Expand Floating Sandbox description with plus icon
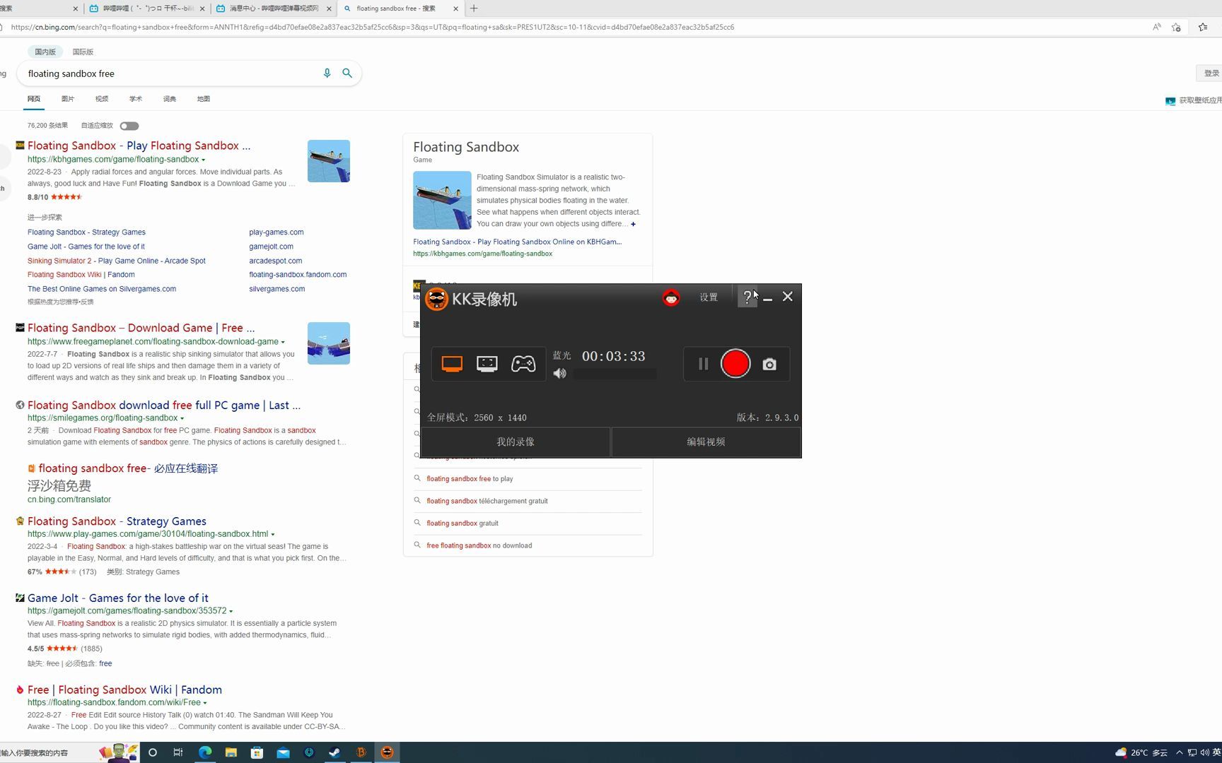Viewport: 1222px width, 763px height. [633, 225]
